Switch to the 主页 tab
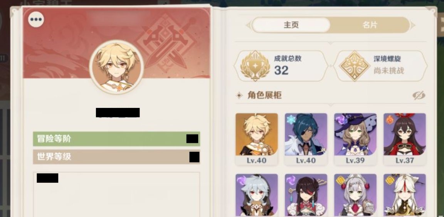Viewport: 444px width, 217px height. (x=291, y=25)
